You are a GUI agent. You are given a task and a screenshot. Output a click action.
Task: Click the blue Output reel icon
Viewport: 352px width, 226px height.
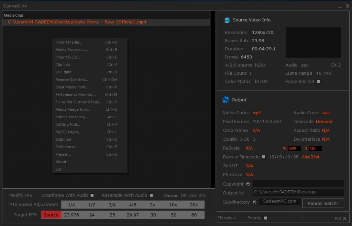point(225,100)
